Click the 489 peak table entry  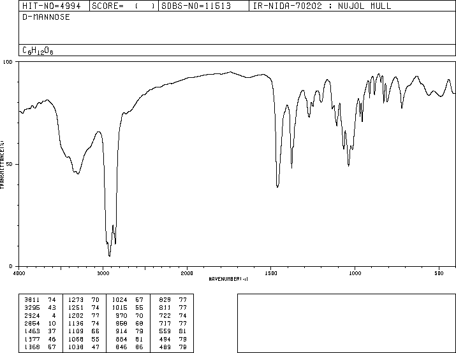[x=165, y=347]
